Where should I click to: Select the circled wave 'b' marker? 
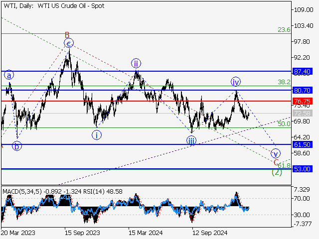point(17,146)
